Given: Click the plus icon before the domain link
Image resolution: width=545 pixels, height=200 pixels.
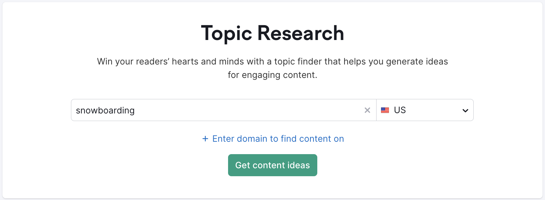Looking at the screenshot, I should [x=205, y=139].
